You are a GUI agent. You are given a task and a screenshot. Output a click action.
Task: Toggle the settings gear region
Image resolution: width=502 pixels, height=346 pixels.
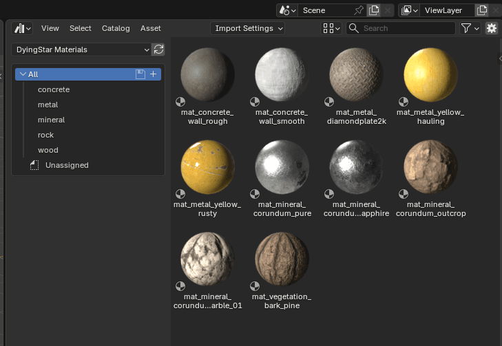click(x=492, y=28)
